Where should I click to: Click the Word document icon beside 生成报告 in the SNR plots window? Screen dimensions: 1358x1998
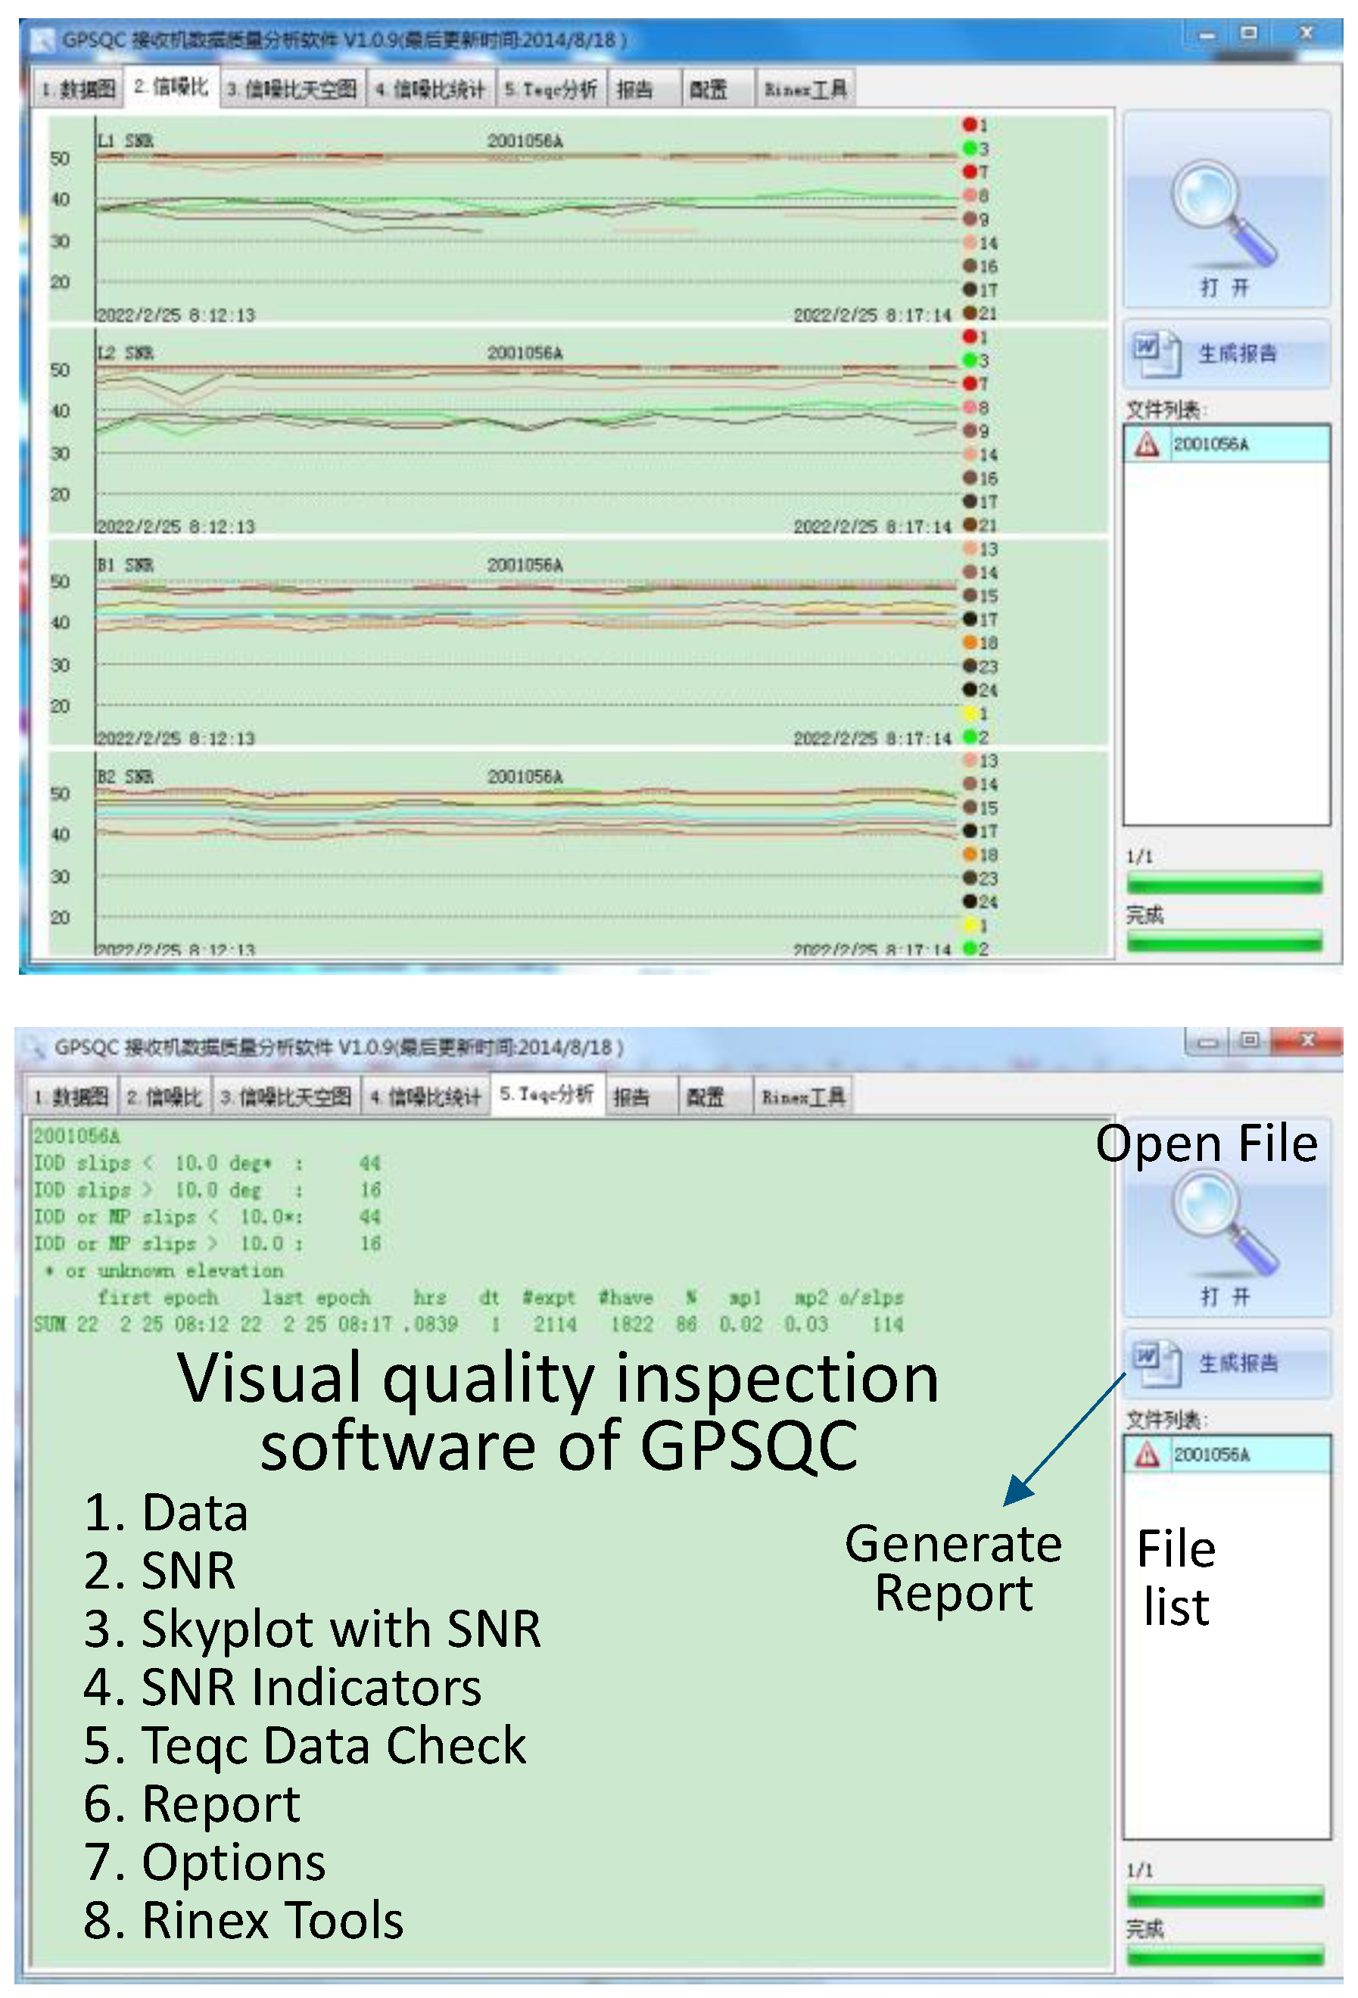click(x=1157, y=353)
